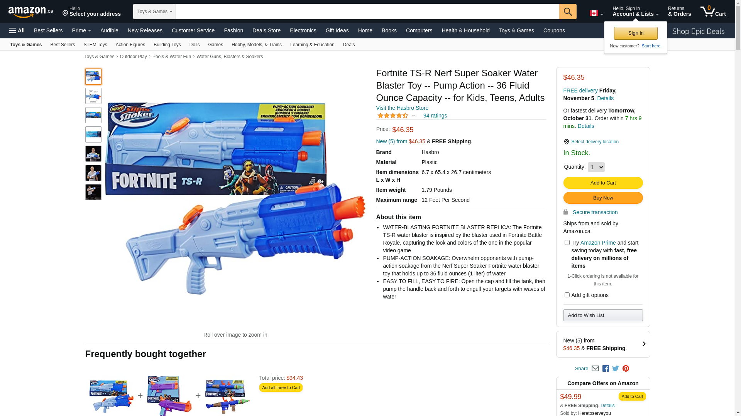
Task: Expand the Toys & Games search category dropdown
Action: (x=154, y=12)
